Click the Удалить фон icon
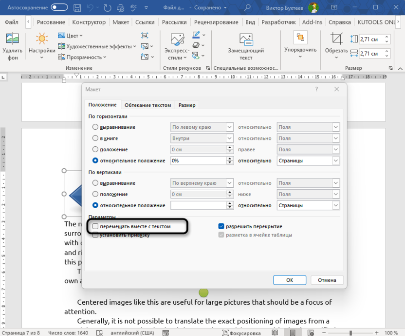Viewport: 405px width, 336px height. [12, 40]
